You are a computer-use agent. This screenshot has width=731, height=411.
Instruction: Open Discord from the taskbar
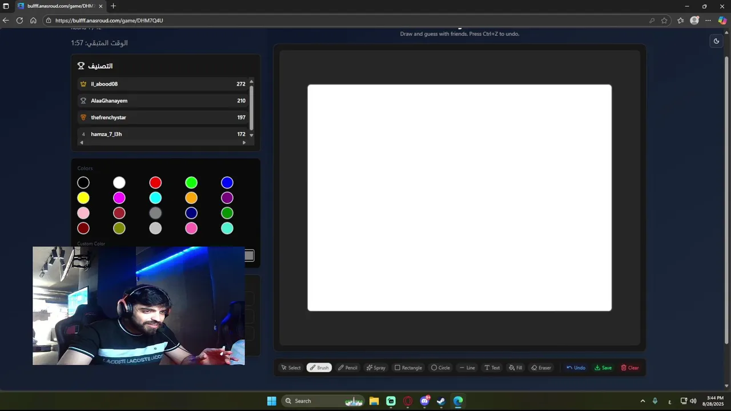[x=424, y=401]
